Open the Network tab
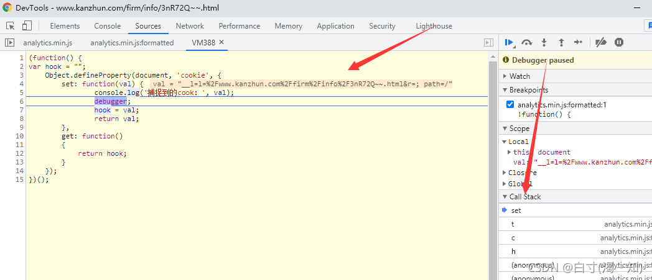The image size is (652, 280). pos(190,25)
